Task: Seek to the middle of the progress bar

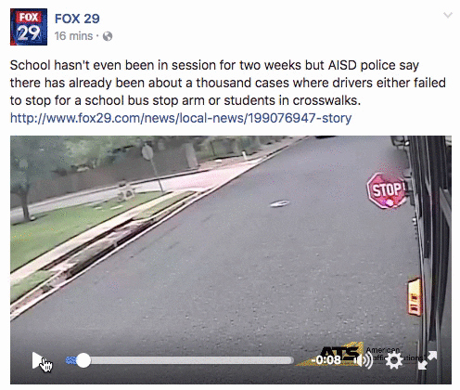Action: click(180, 360)
